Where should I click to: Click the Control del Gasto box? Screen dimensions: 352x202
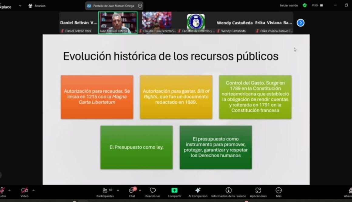tap(255, 97)
